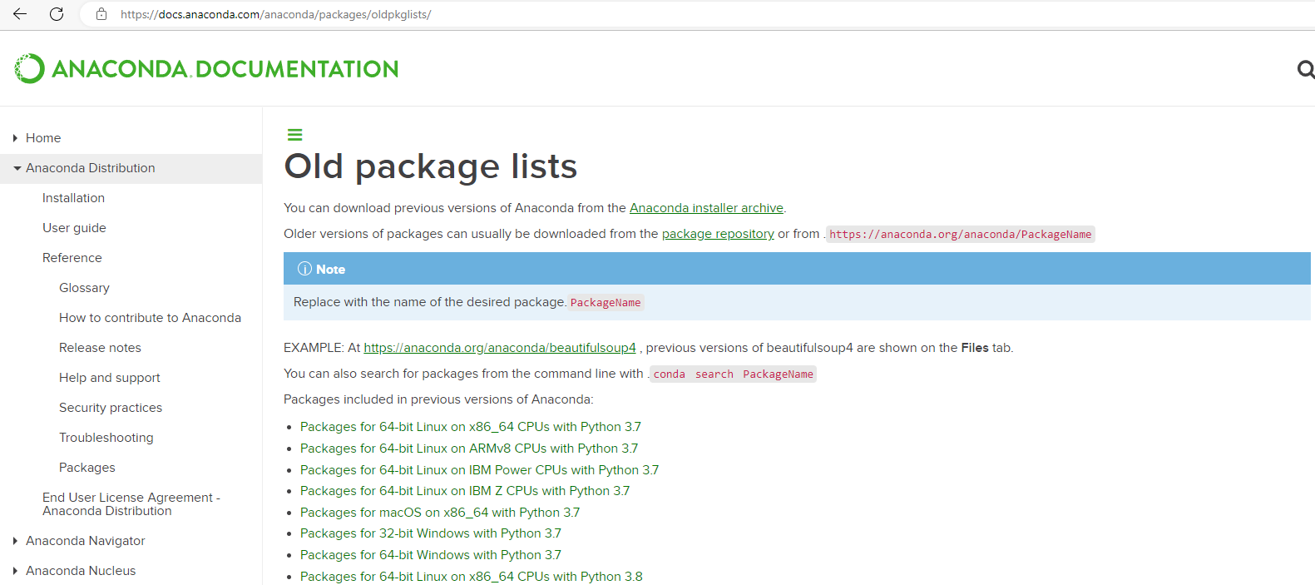Go to Troubleshooting page
Viewport: 1315px width, 585px height.
point(106,438)
